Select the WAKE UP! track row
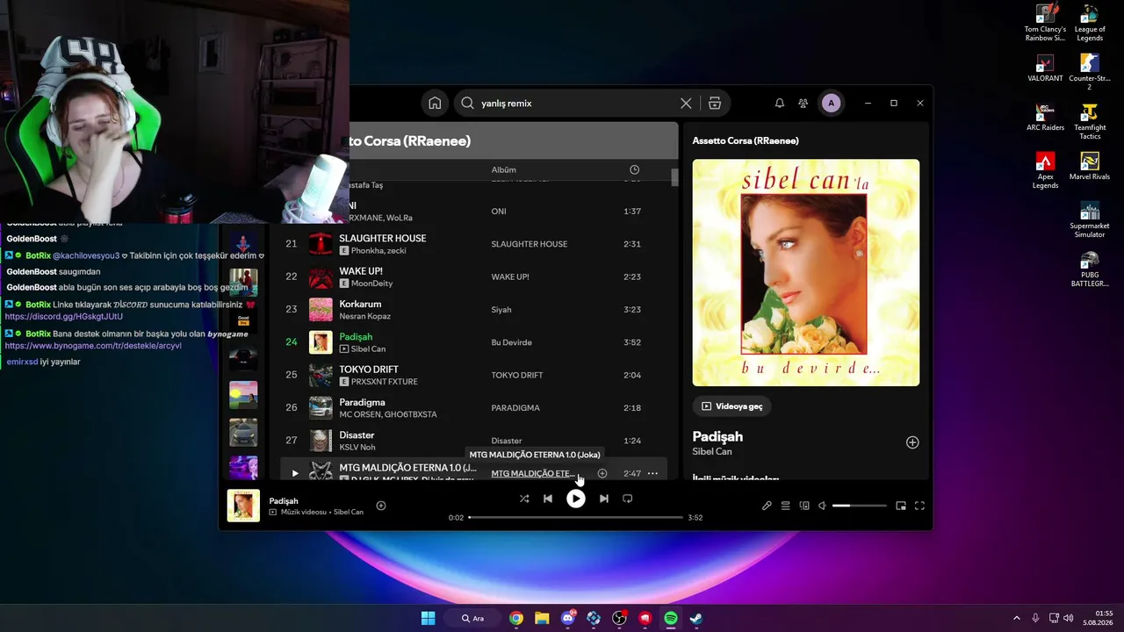 [473, 276]
